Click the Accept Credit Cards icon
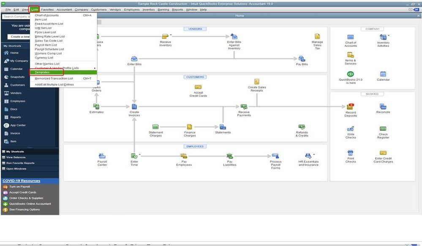Viewport: 422px width, 246px height. tap(198, 87)
